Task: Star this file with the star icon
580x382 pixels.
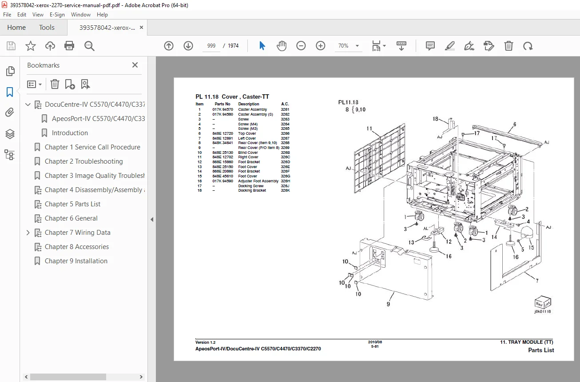Action: (31, 46)
